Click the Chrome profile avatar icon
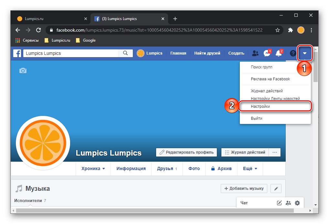329x224 pixels. point(301,30)
